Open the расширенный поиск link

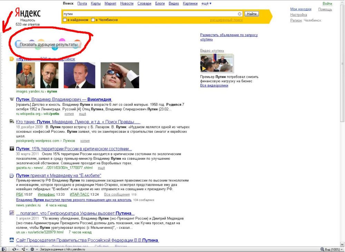(x=226, y=20)
